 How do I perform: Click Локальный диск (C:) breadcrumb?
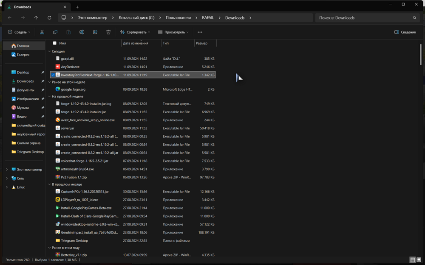(x=136, y=17)
